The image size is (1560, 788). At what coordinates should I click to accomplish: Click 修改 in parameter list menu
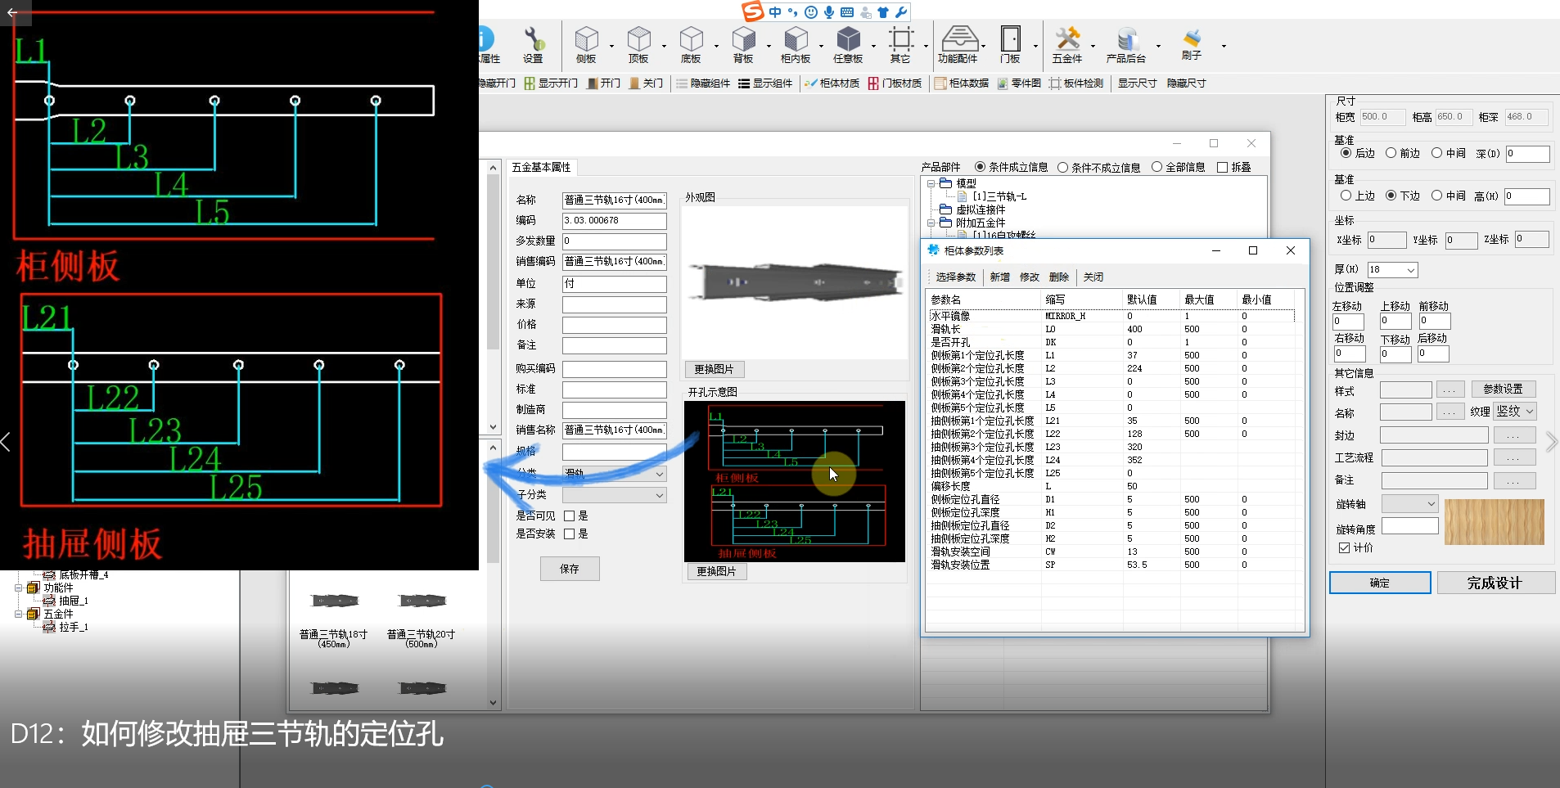1029,277
